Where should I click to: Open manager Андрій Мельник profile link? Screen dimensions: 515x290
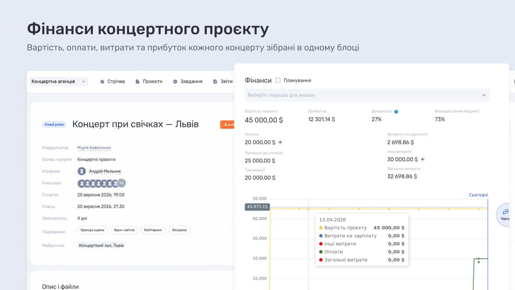tap(105, 171)
